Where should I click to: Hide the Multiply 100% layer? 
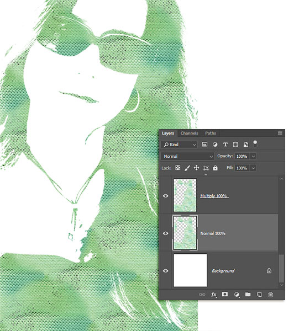tap(166, 196)
